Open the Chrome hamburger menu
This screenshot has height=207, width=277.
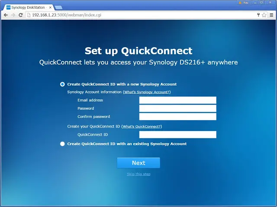tap(271, 15)
